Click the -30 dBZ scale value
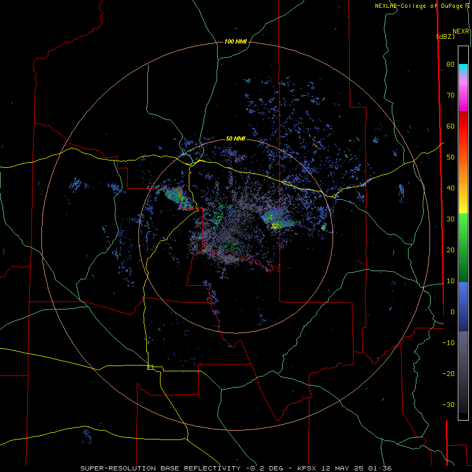This screenshot has height=472, width=472. click(448, 404)
